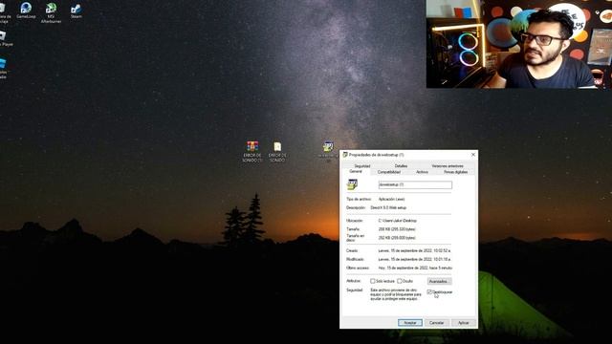Switch to the Archivo tab
612x344 pixels.
coord(422,172)
